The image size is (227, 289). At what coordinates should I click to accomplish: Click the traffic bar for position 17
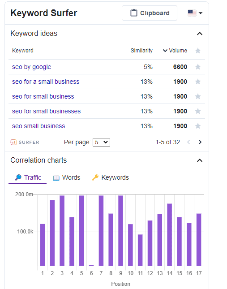coord(199,240)
